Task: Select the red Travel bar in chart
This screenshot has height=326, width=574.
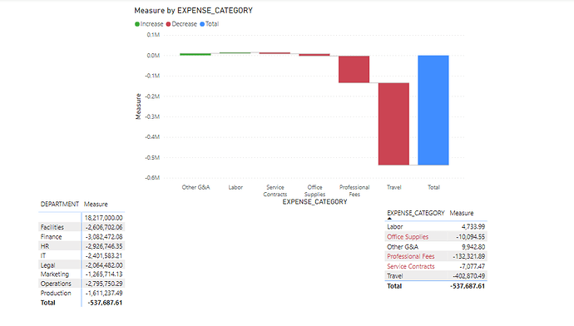Action: [x=393, y=124]
